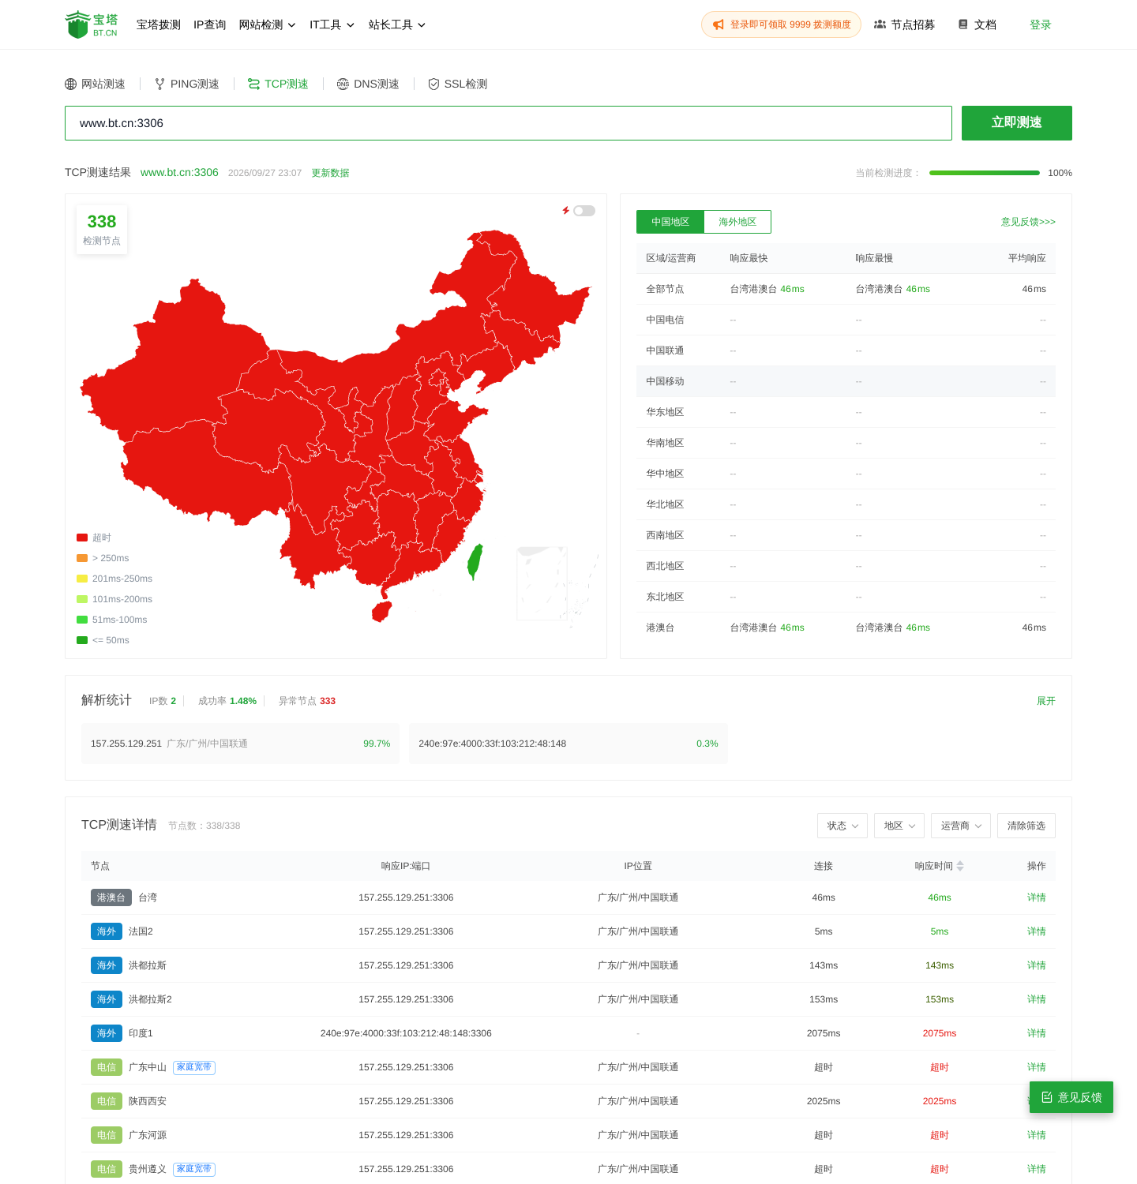Toggle the 201ms-250ms legend entry
Image resolution: width=1137 pixels, height=1184 pixels.
click(x=114, y=579)
